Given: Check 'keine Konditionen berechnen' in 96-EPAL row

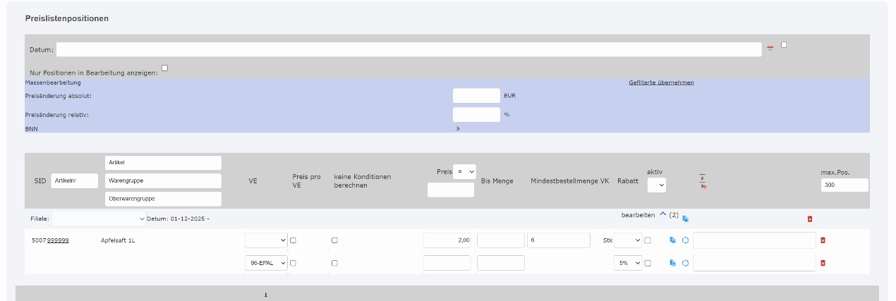Looking at the screenshot, I should 334,263.
